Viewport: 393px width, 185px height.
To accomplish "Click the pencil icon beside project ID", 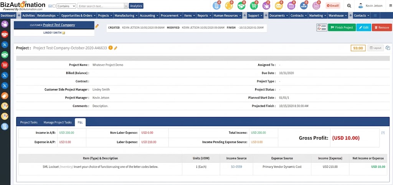I will pyautogui.click(x=116, y=48).
